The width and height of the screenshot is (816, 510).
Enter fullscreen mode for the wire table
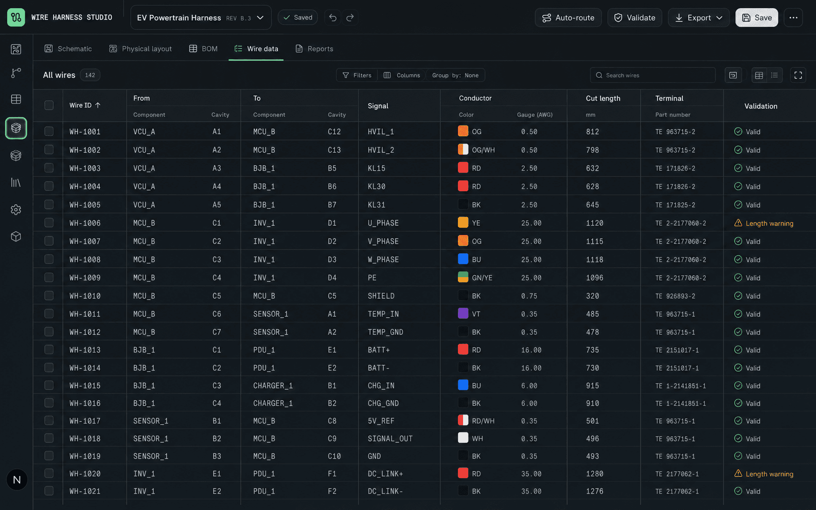(x=798, y=75)
